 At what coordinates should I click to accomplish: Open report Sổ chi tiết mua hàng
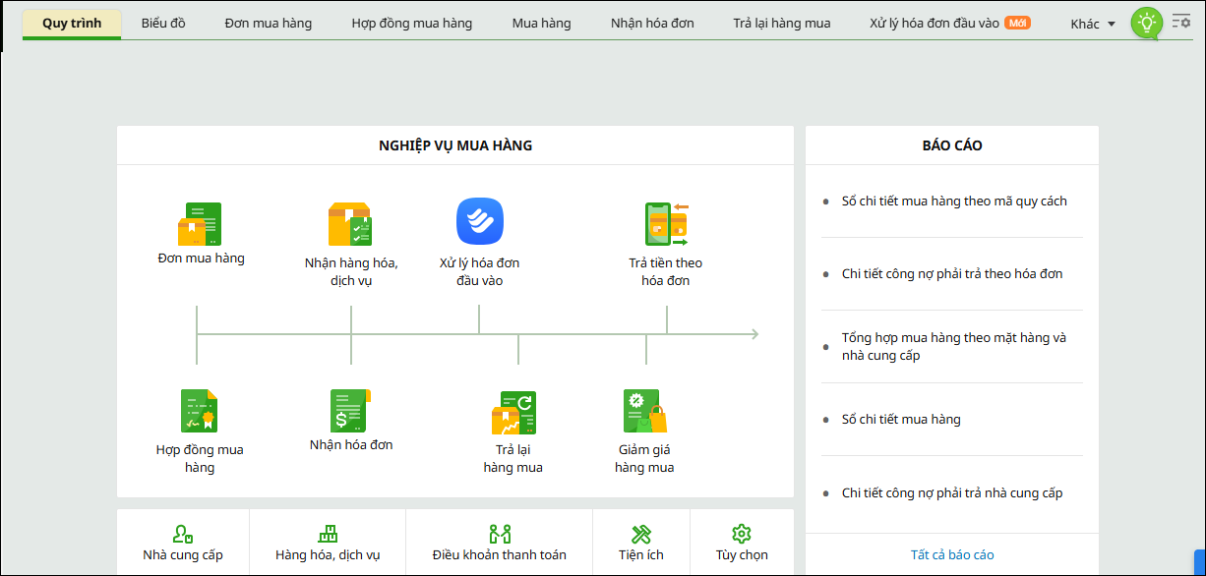tap(901, 420)
